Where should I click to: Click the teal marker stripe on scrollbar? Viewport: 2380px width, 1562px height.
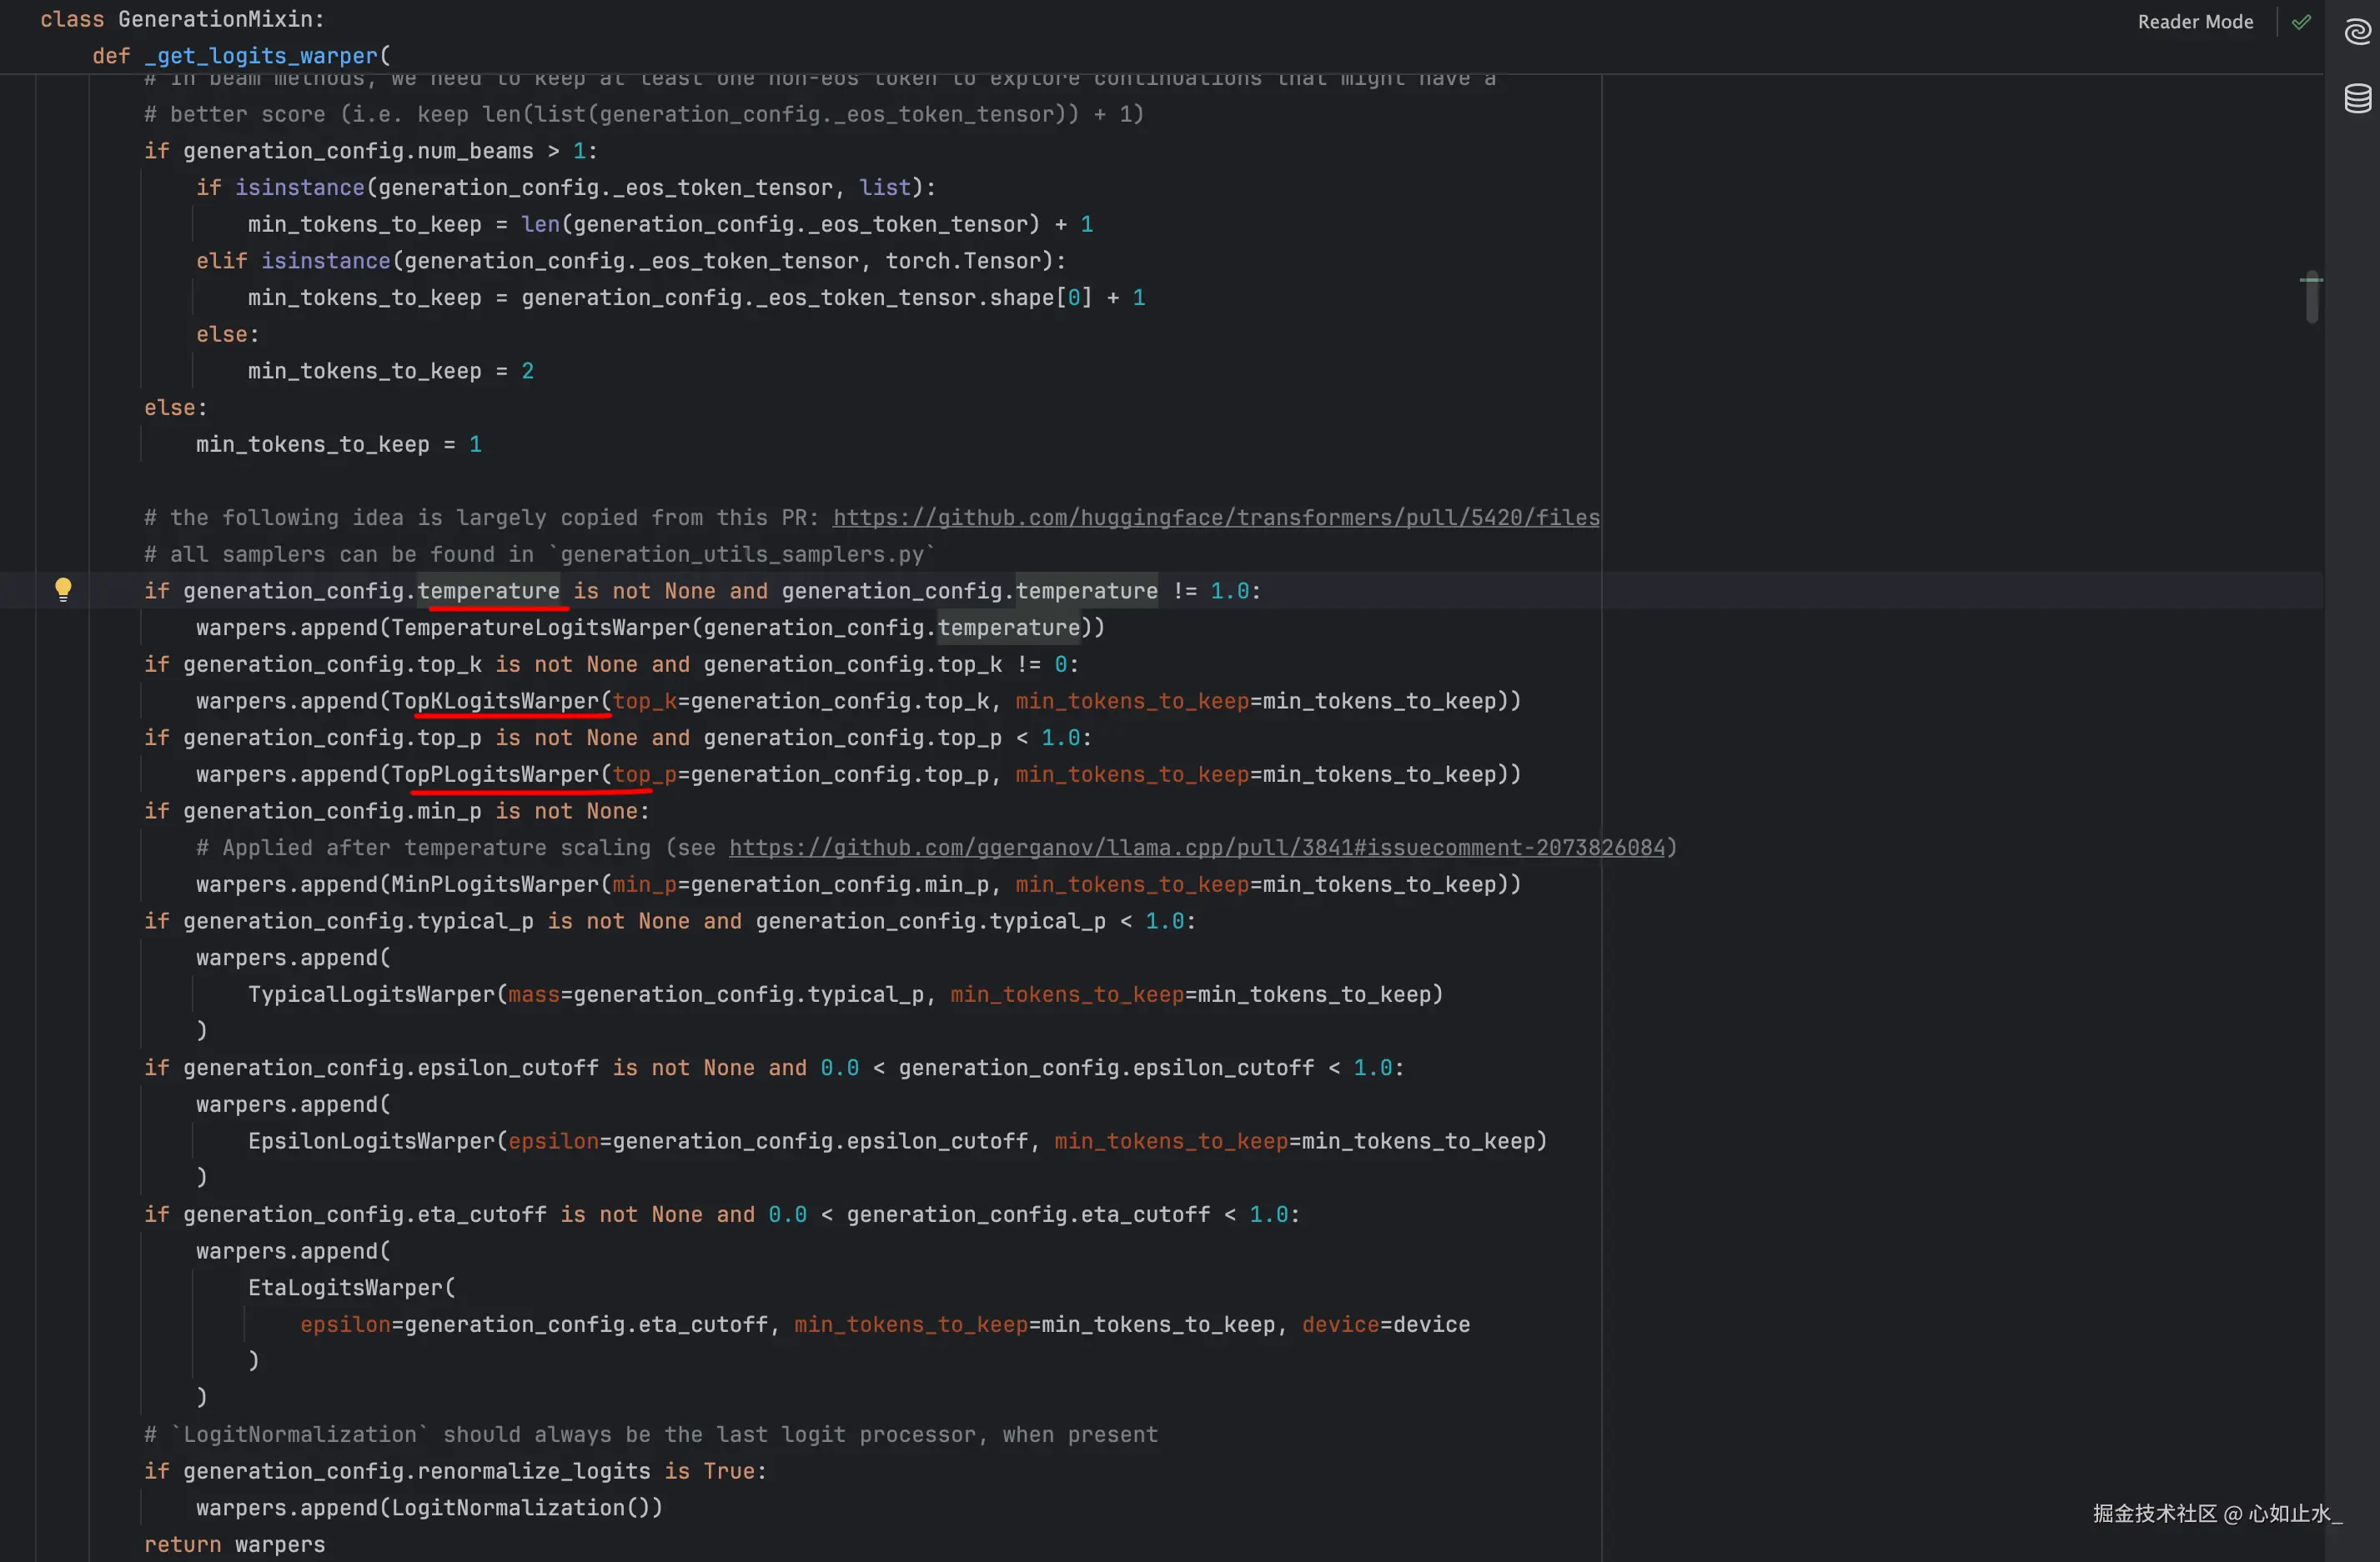(2311, 279)
